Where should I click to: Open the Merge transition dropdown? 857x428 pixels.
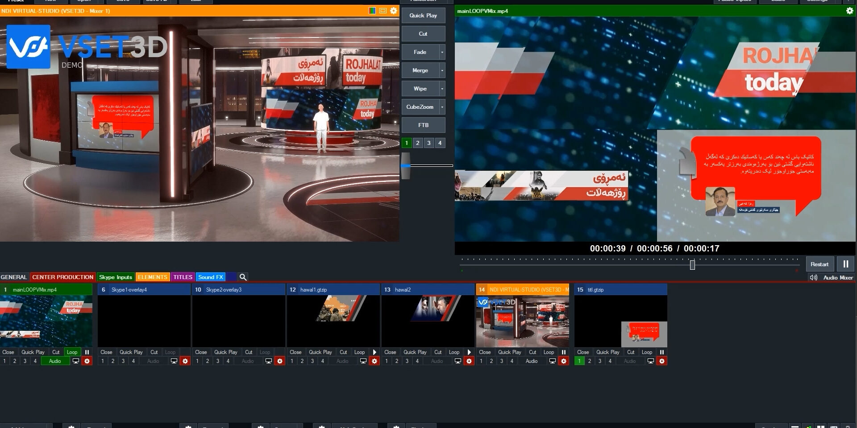coord(441,70)
